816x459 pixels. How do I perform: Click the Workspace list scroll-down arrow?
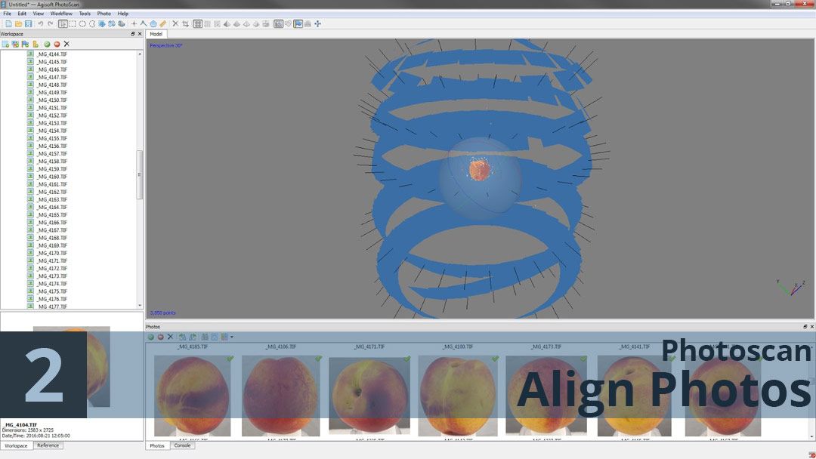pos(140,306)
